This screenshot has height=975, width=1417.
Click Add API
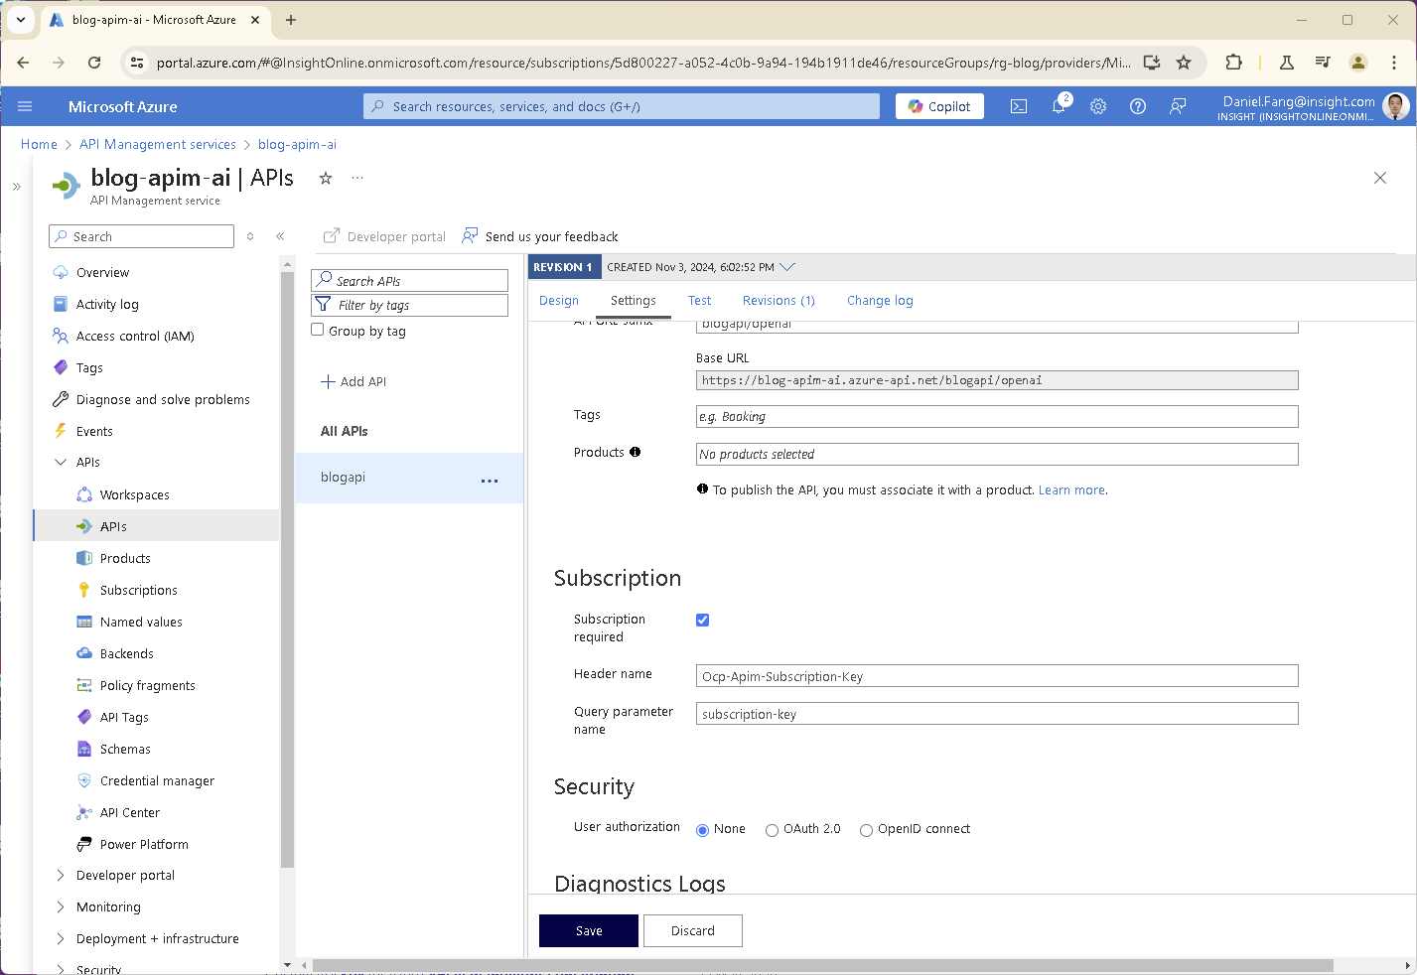click(x=354, y=381)
